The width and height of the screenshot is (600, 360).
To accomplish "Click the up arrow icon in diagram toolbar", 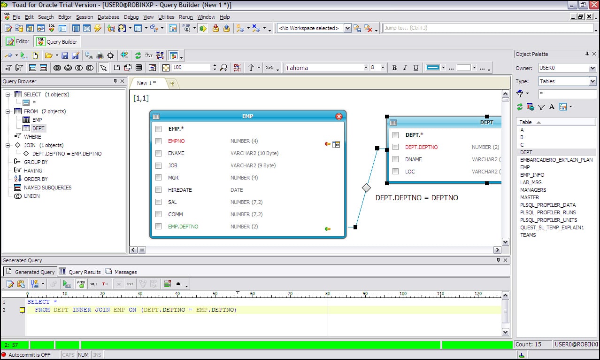I will tap(251, 68).
